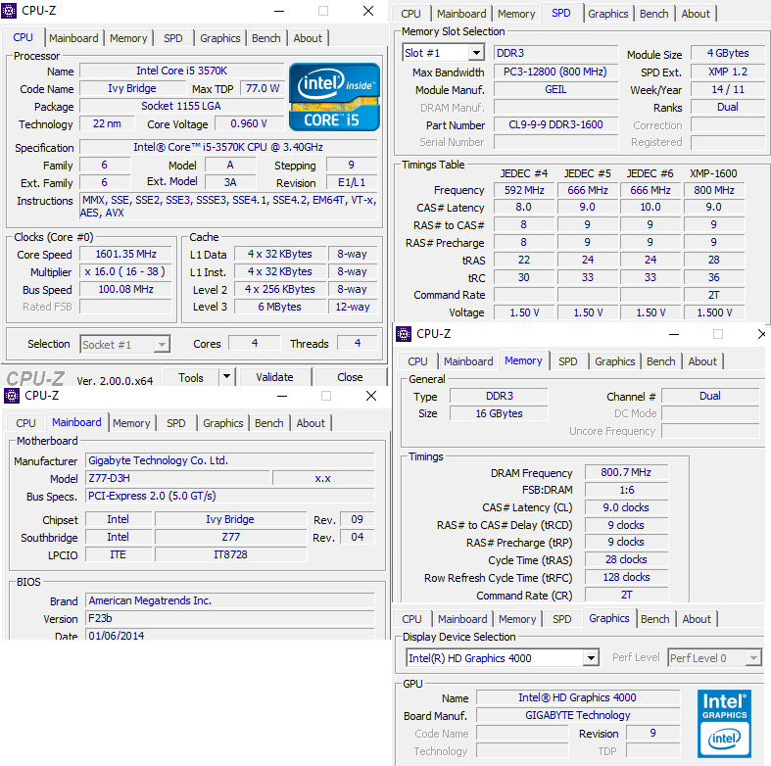Select the Mainboard tab in the Graphics panel
The image size is (771, 766).
[x=462, y=619]
